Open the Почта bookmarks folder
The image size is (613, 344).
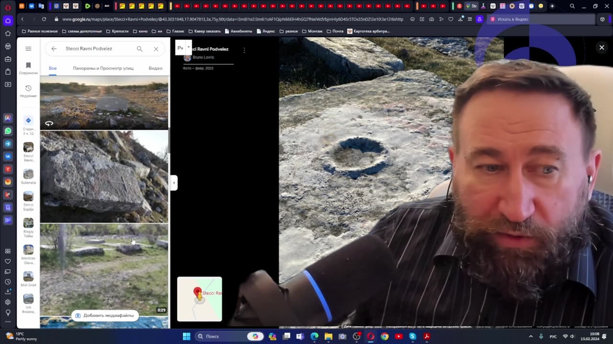(x=335, y=31)
